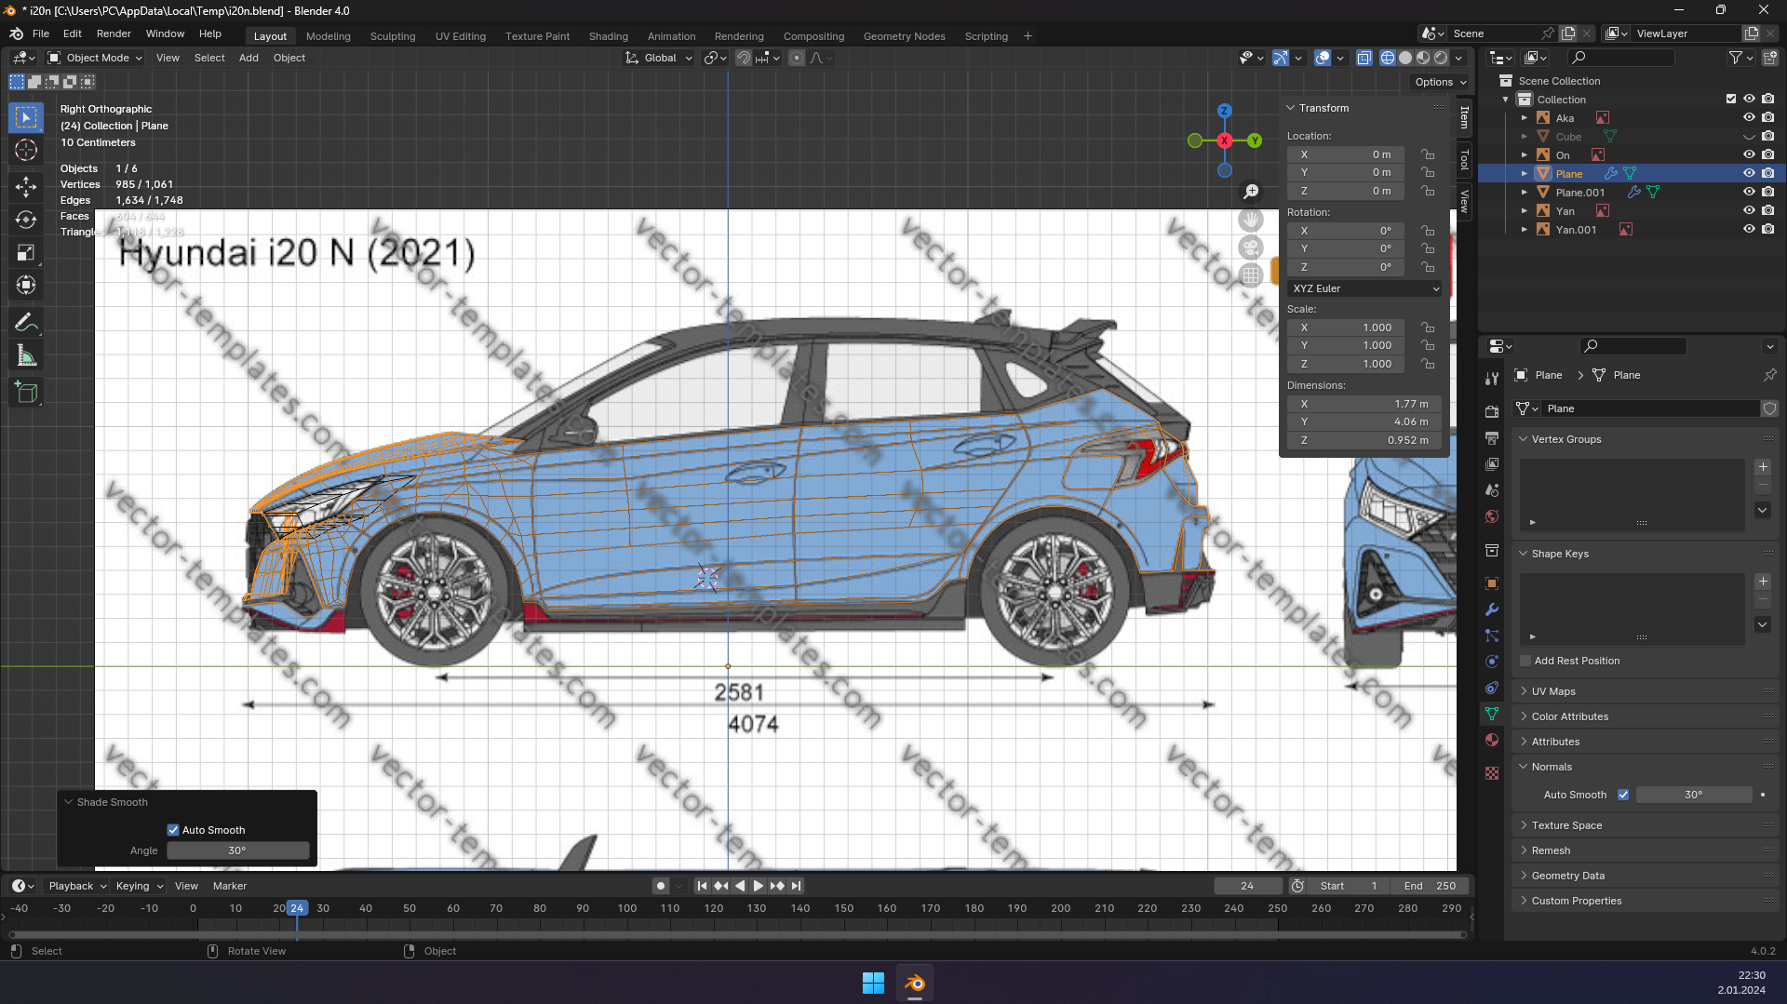The width and height of the screenshot is (1787, 1004).
Task: Click the Shade Smooth Angle slider
Action: tap(237, 850)
